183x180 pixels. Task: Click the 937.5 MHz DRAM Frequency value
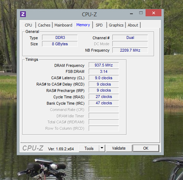[x=104, y=65]
